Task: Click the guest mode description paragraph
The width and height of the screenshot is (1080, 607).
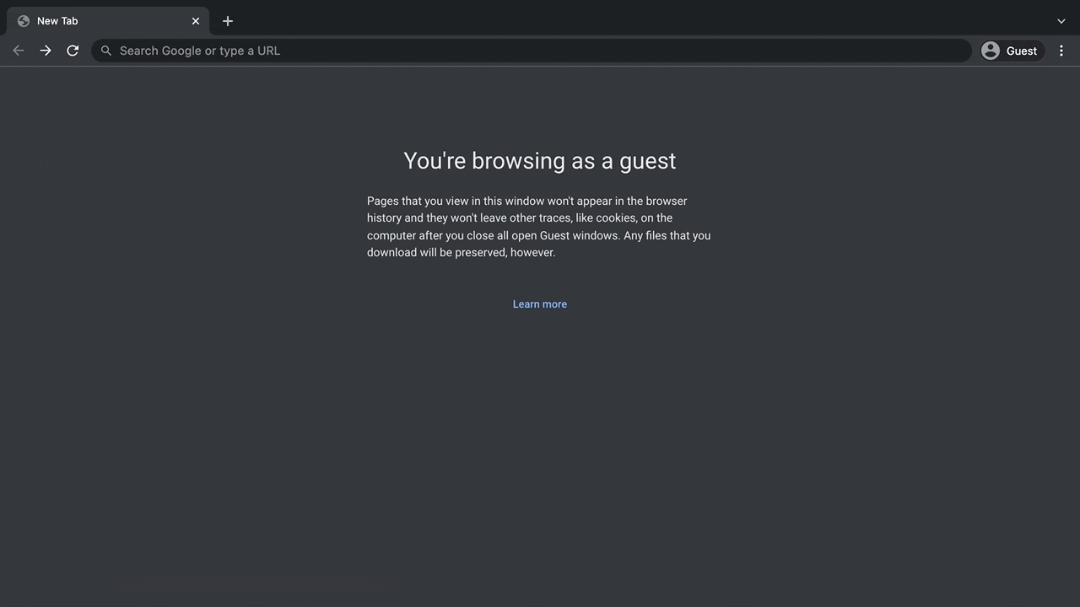Action: pyautogui.click(x=538, y=227)
